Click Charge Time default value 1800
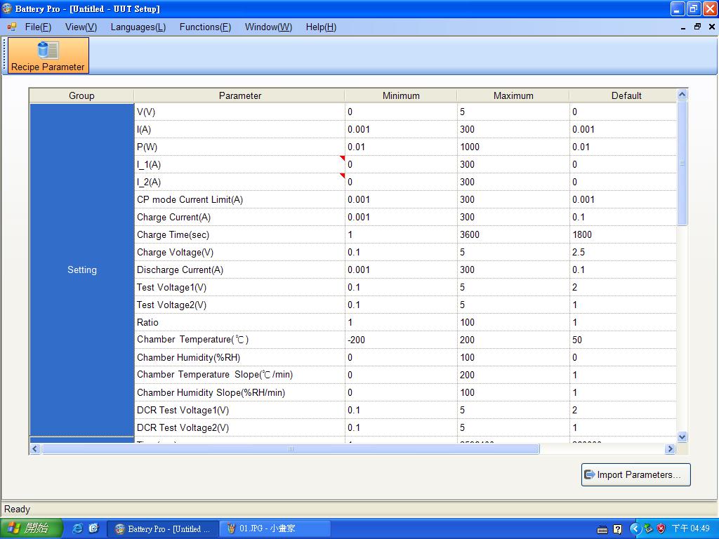 click(624, 234)
